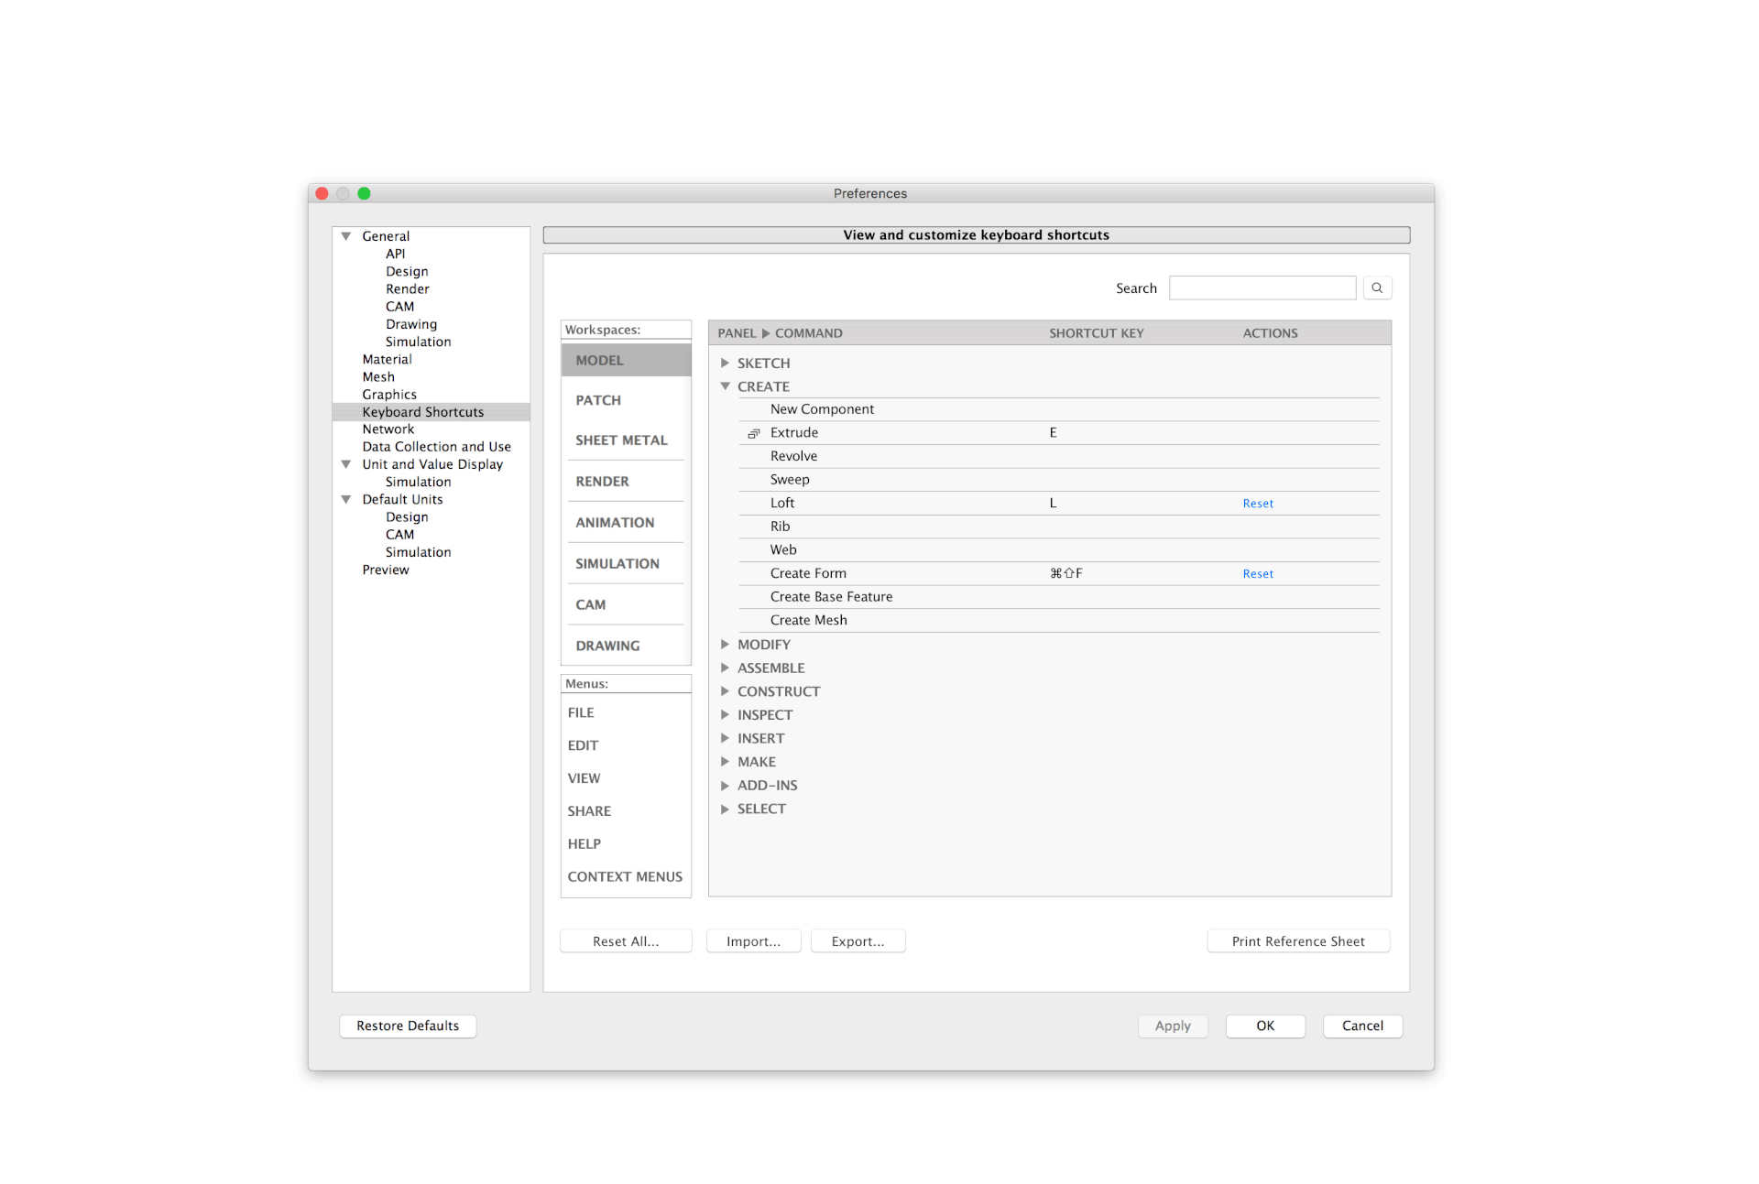Viewport: 1759px width, 1184px height.
Task: Expand the SKETCH panel group
Action: (x=725, y=363)
